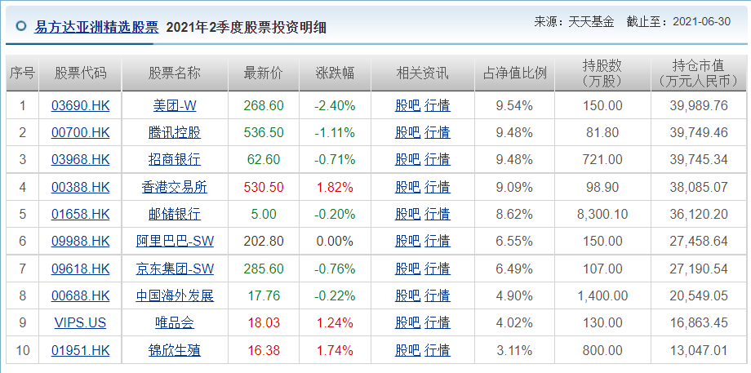751x373 pixels.
Task: Open 行情 for 香港交易所
Action: [x=438, y=187]
